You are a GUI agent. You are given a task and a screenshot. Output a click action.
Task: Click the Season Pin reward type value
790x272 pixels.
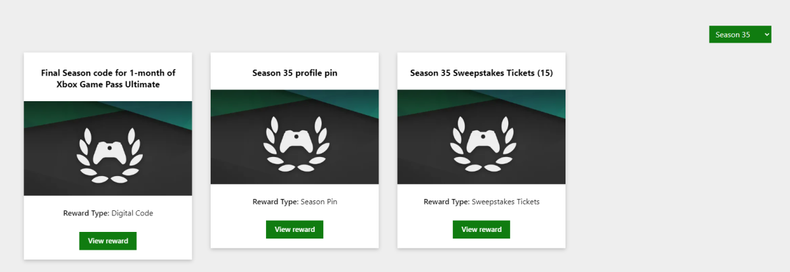[x=319, y=202]
